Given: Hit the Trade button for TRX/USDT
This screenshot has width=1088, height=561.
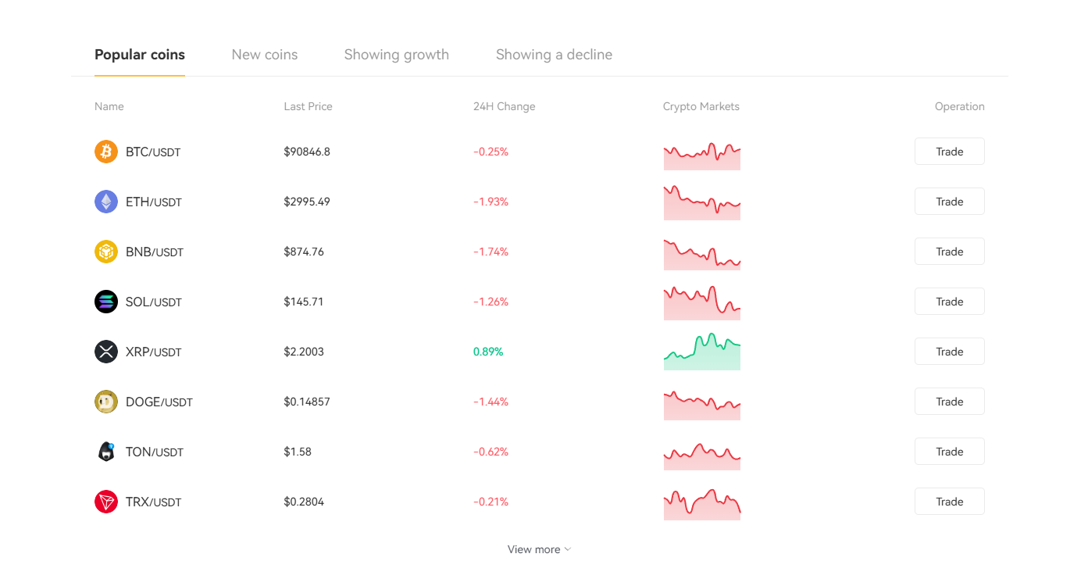Looking at the screenshot, I should pos(949,502).
